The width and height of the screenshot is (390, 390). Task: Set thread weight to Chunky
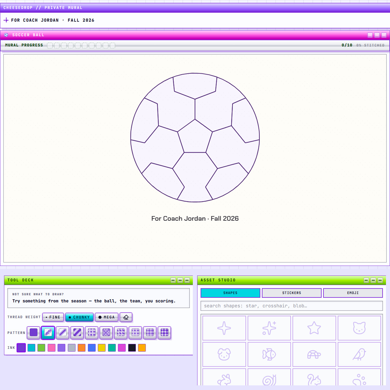(x=79, y=317)
